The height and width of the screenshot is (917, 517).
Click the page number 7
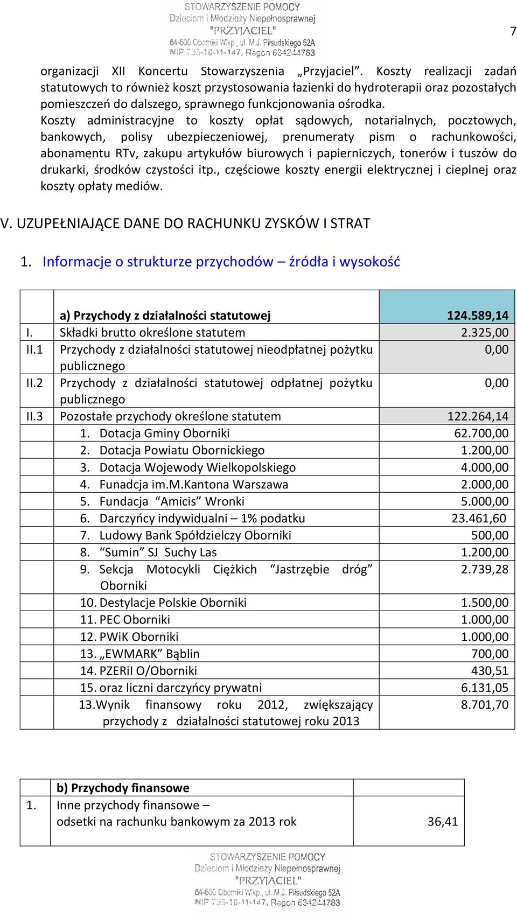coord(513,31)
